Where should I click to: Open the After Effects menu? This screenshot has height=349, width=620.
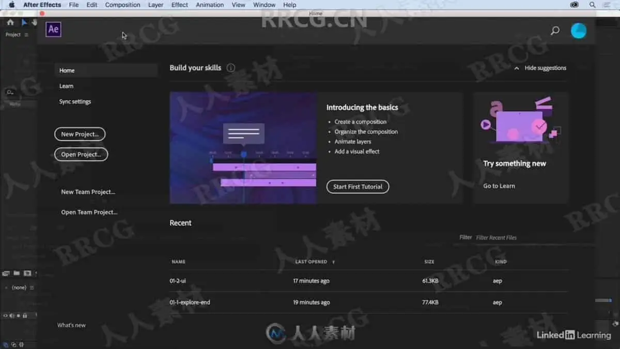(42, 5)
